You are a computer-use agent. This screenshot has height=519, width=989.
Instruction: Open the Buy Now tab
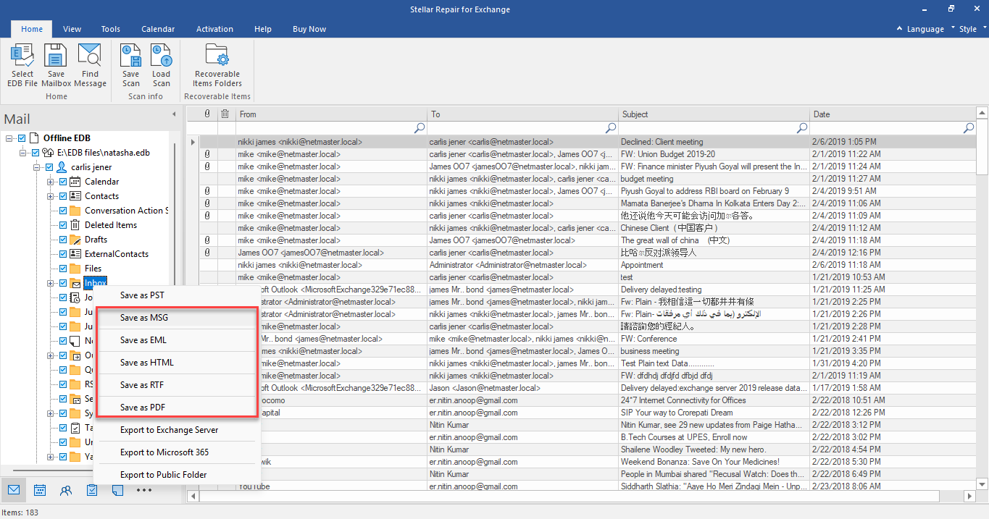[x=309, y=29]
